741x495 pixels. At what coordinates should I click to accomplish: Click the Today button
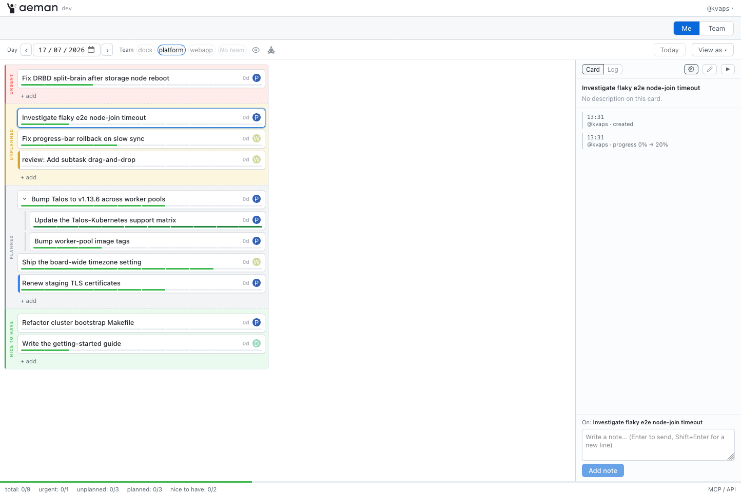pos(669,50)
